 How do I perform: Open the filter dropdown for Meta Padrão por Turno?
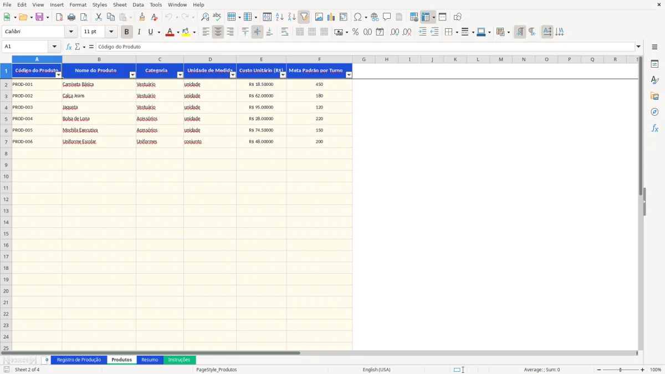coord(349,75)
